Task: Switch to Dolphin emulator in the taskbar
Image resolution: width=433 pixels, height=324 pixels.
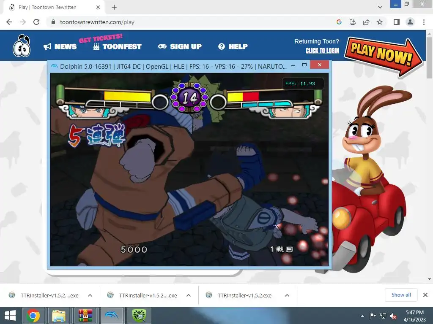Action: (x=112, y=316)
